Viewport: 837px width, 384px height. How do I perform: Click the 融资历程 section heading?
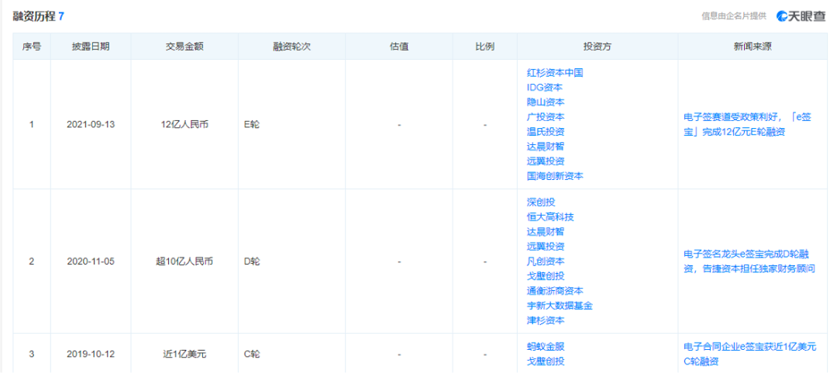34,16
